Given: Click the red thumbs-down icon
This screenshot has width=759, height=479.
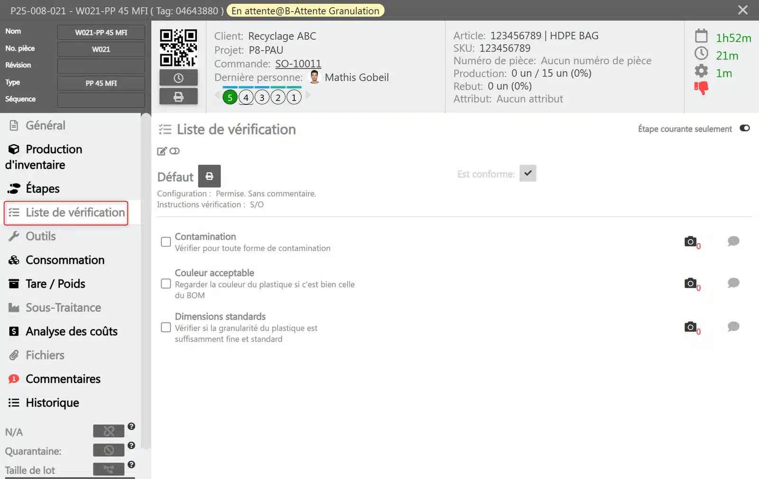Looking at the screenshot, I should 701,88.
